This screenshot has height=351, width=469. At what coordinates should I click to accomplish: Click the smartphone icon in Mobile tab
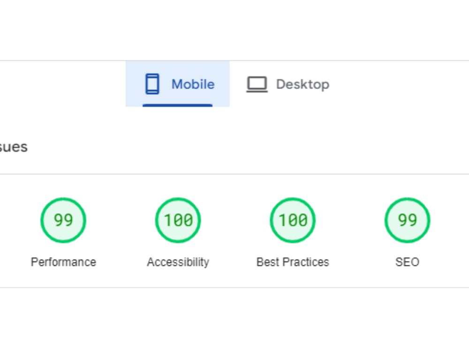pyautogui.click(x=152, y=84)
